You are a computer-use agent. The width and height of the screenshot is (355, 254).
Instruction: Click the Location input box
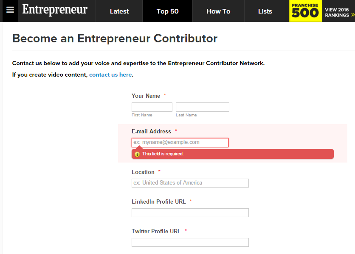(190, 183)
